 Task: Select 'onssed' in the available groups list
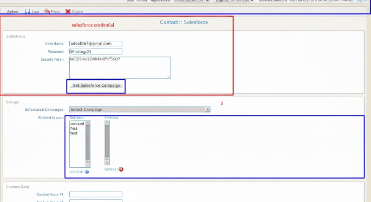tap(77, 124)
